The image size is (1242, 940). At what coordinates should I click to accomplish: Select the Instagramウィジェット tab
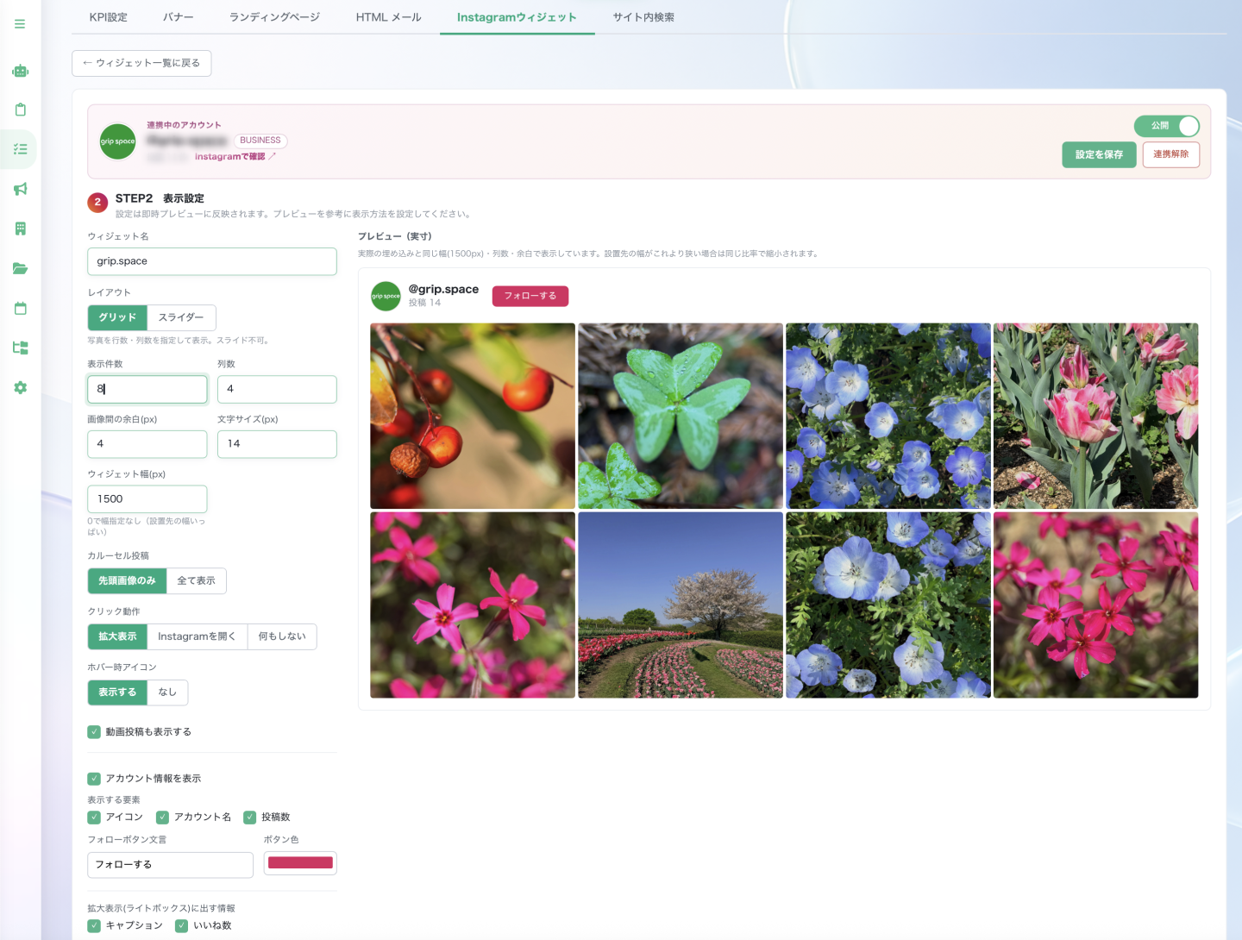click(517, 17)
